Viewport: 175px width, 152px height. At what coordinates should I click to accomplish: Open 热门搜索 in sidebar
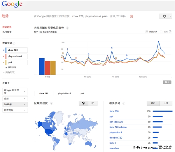coord(7,32)
